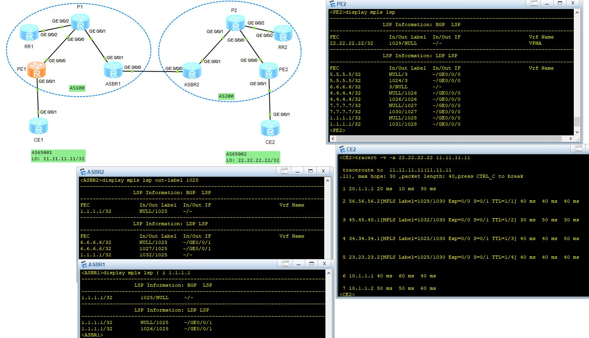Select the ASBR1 router icon
This screenshot has height=338, width=589.
tap(114, 69)
